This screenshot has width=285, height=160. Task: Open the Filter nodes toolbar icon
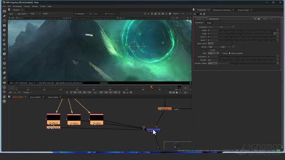[4, 35]
